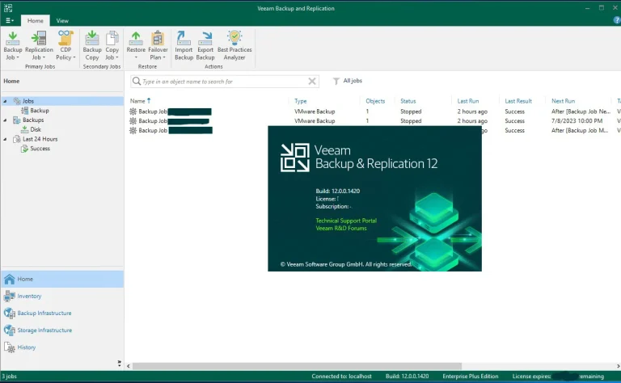Image resolution: width=621 pixels, height=383 pixels.
Task: Select the first Backup Job row
Action: [x=373, y=112]
